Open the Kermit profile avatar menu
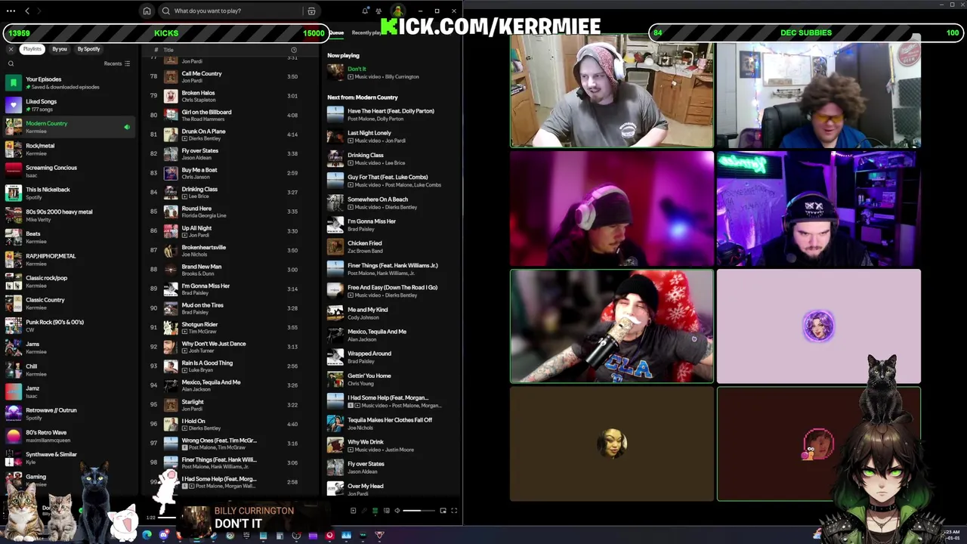Viewport: 967px width, 544px height. pos(397,11)
